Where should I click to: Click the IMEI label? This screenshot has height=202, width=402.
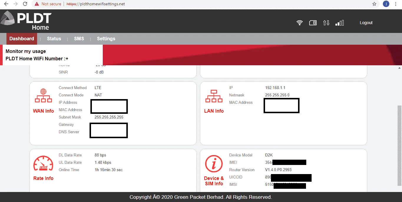pos(233,162)
